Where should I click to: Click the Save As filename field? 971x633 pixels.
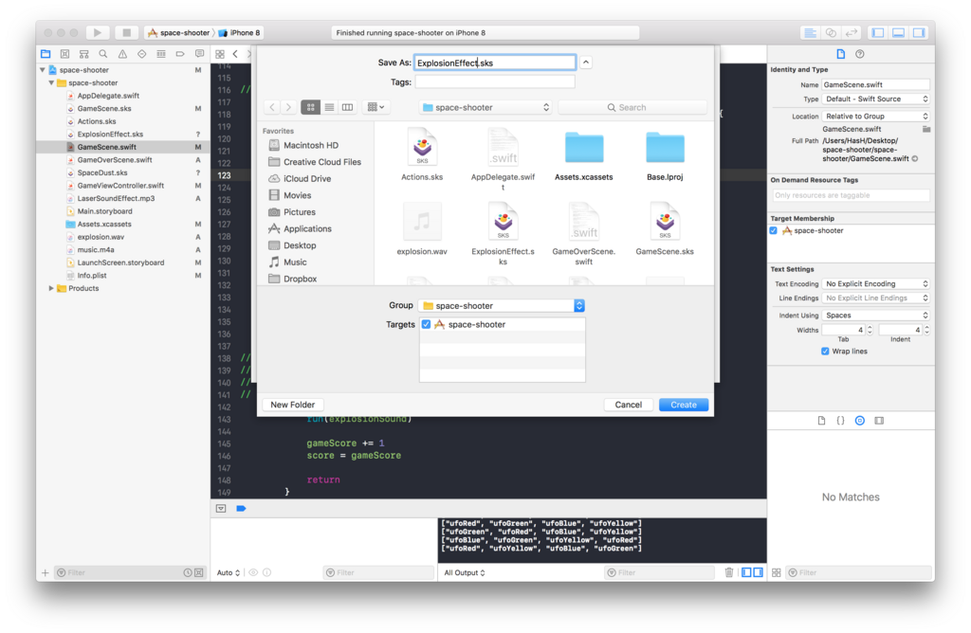495,63
